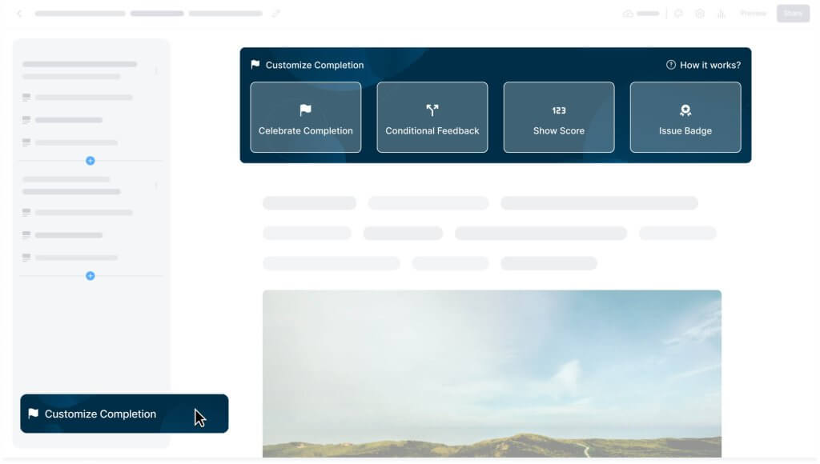Open the Issue Badge card
The width and height of the screenshot is (820, 464).
pos(685,117)
